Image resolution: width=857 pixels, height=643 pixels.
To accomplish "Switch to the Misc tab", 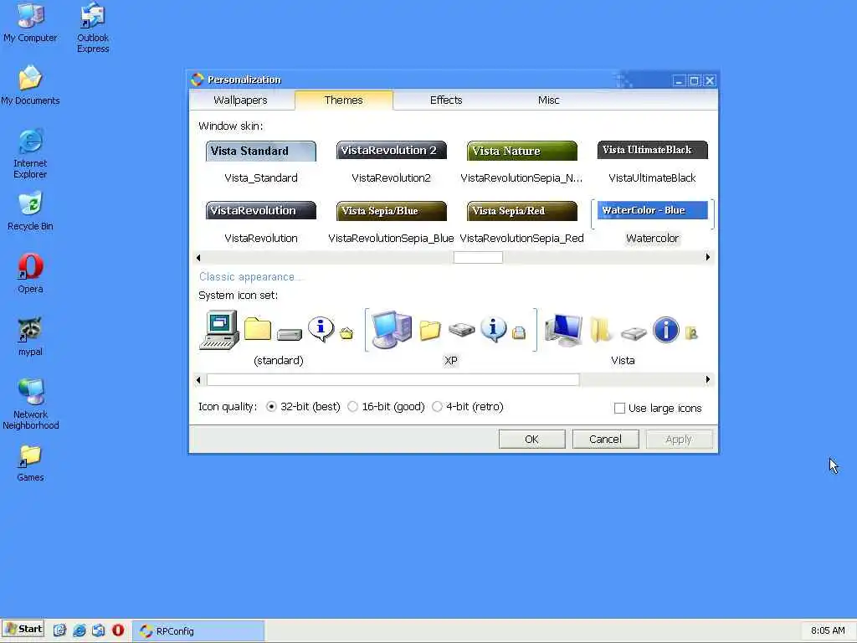I will coord(548,100).
